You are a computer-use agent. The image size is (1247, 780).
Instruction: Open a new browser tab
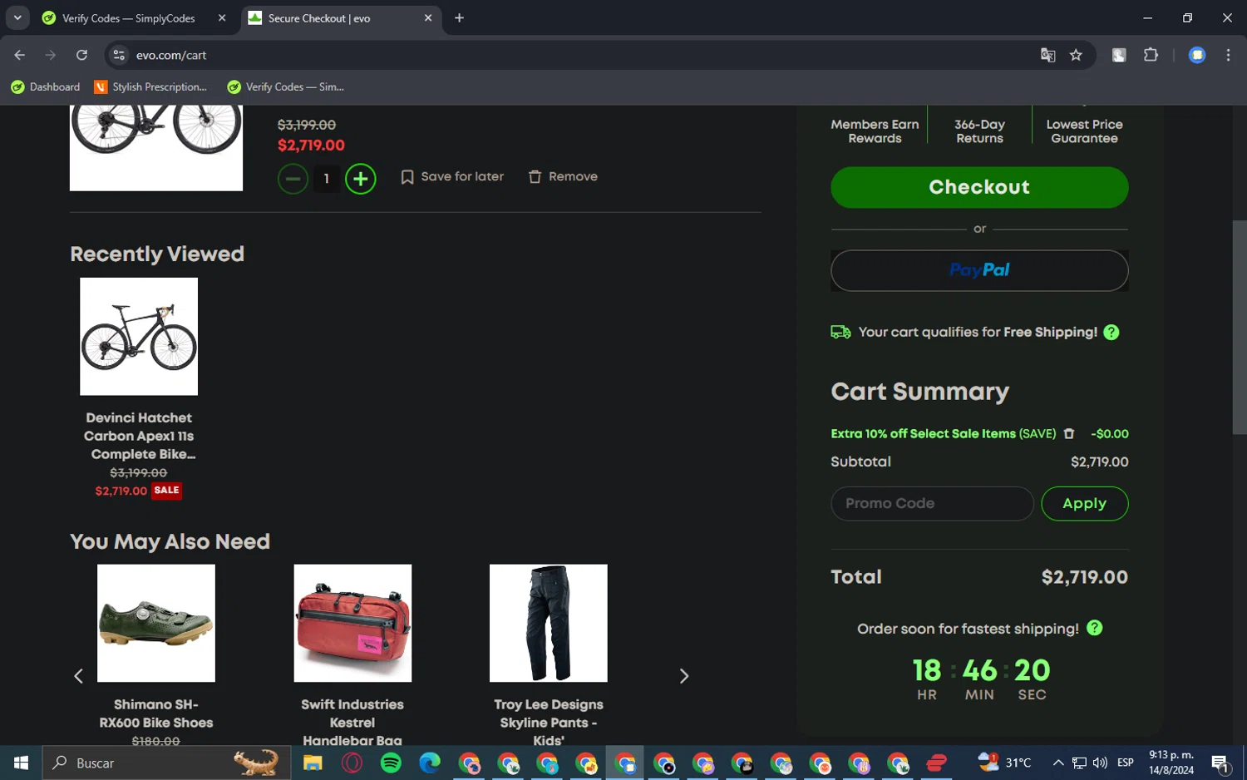(x=459, y=18)
